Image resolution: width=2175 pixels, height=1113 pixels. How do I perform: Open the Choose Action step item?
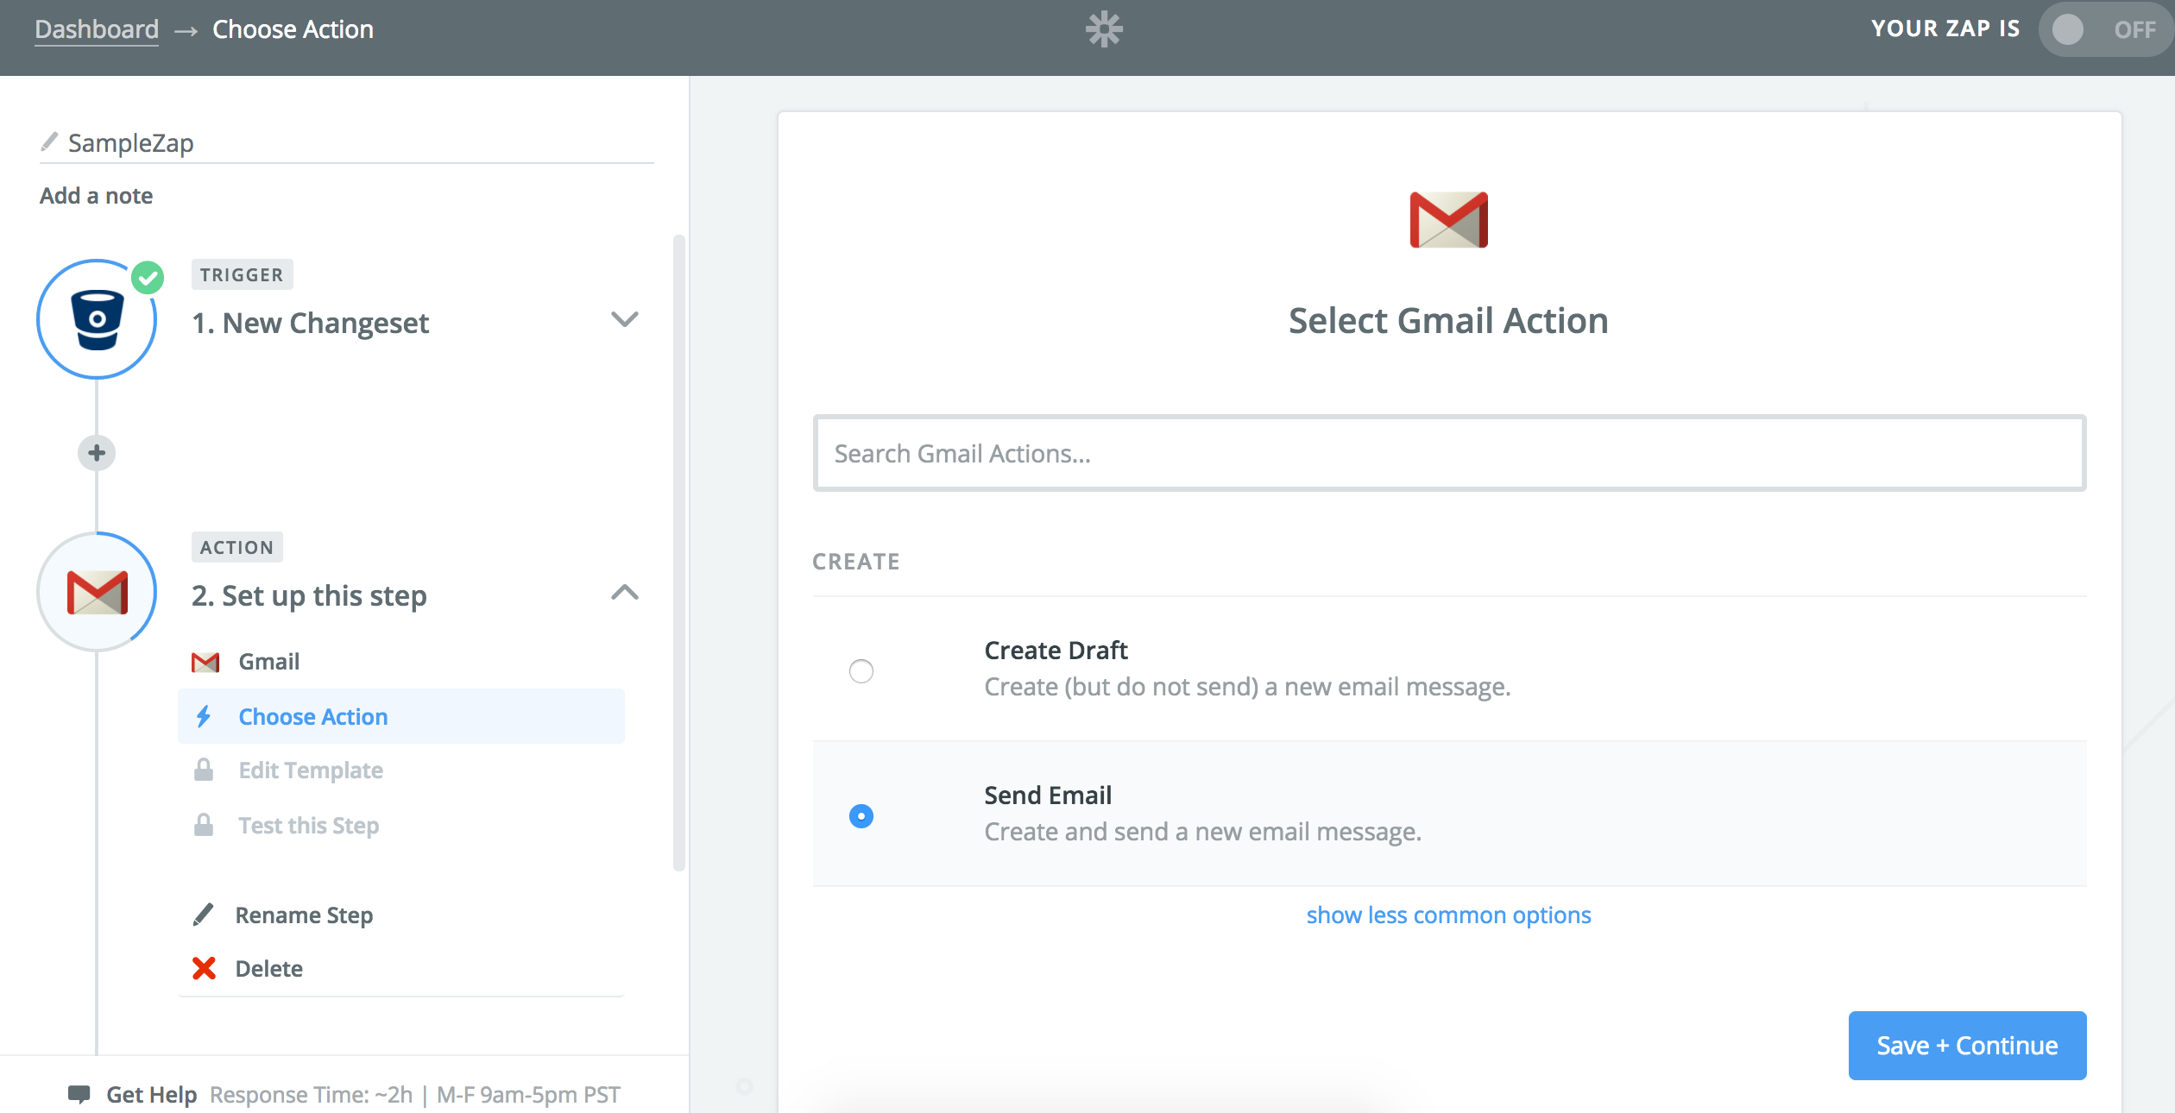401,716
